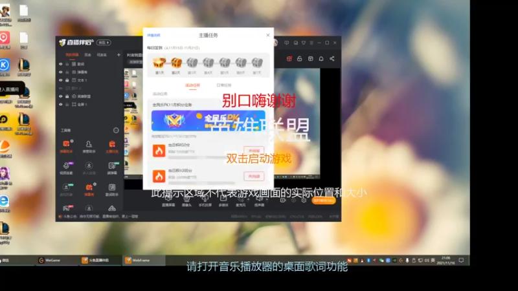Viewport: 518px width, 291px height.
Task: Open the settings cog on the 弹幕助手 tool
Action: [x=72, y=141]
